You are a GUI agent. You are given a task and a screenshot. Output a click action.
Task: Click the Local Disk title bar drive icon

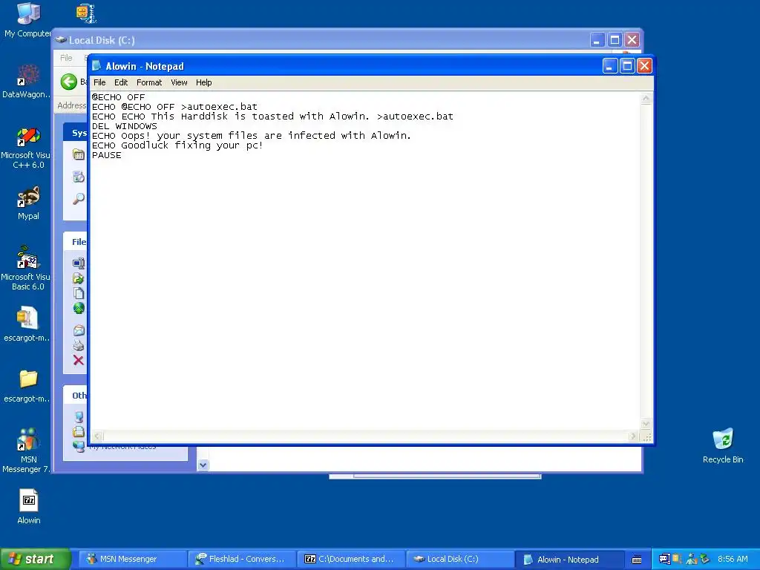click(x=61, y=40)
